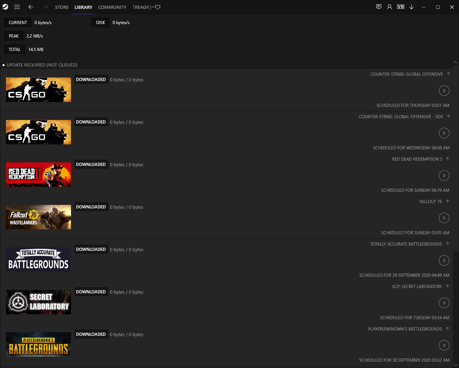Image resolution: width=459 pixels, height=368 pixels.
Task: Click the Red Dead Redemption 2 title
Action: click(x=417, y=159)
